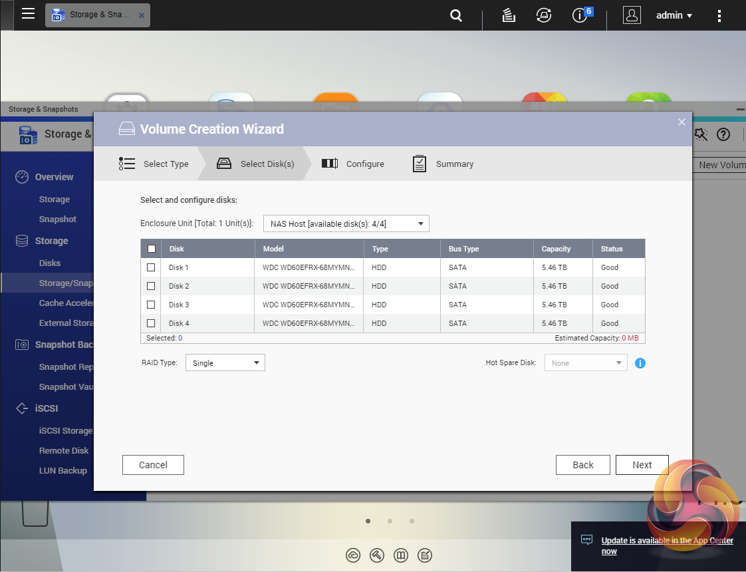Check the Disk 1 checkbox
This screenshot has width=746, height=572.
coord(151,267)
